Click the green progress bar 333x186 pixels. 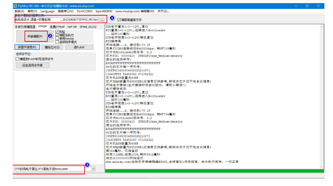click(x=214, y=171)
